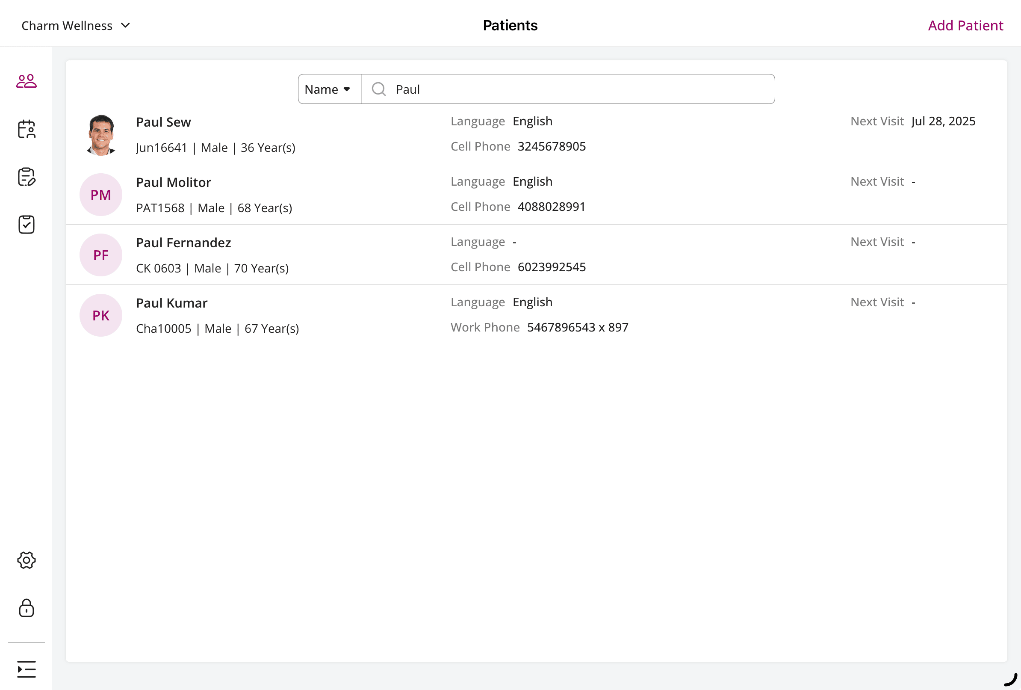Image resolution: width=1021 pixels, height=690 pixels.
Task: Expand the Charm Wellness practice dropdown
Action: pos(67,26)
